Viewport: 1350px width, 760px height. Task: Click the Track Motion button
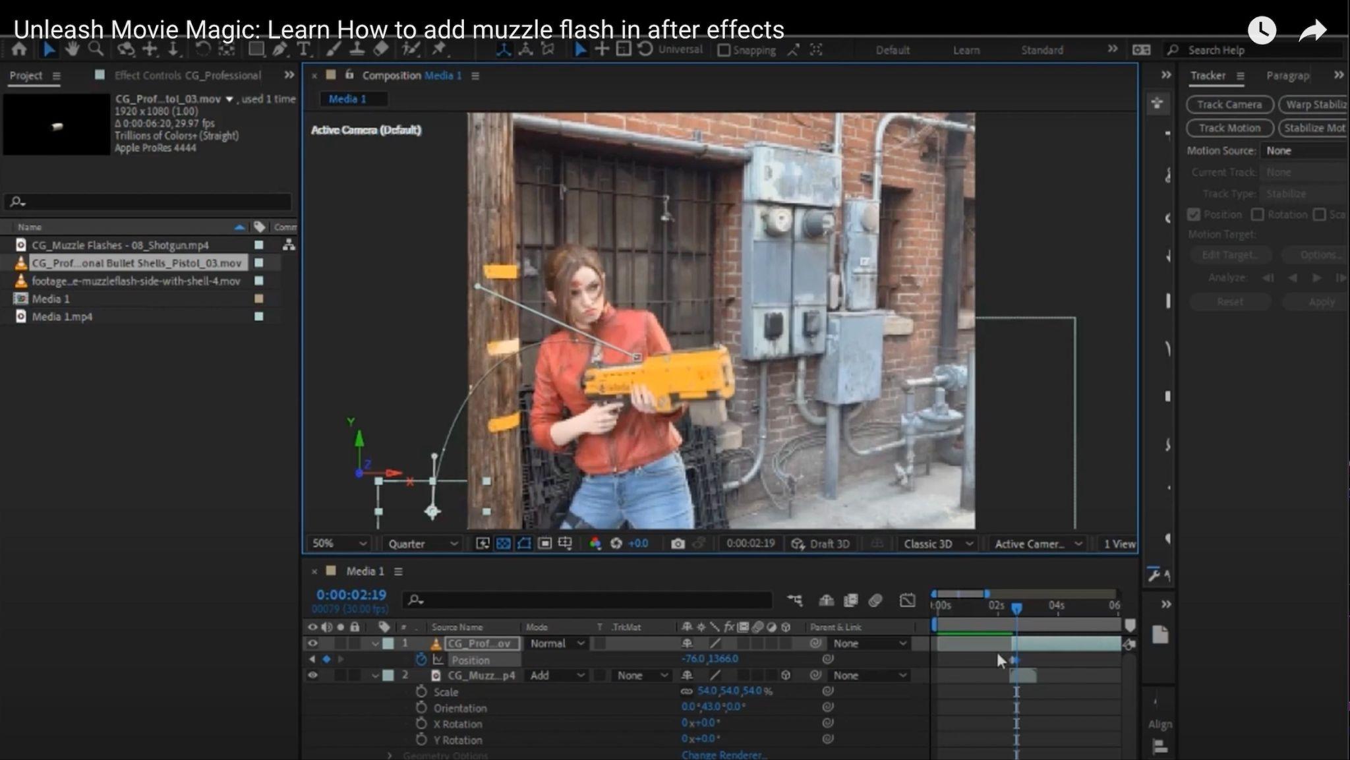[1229, 128]
